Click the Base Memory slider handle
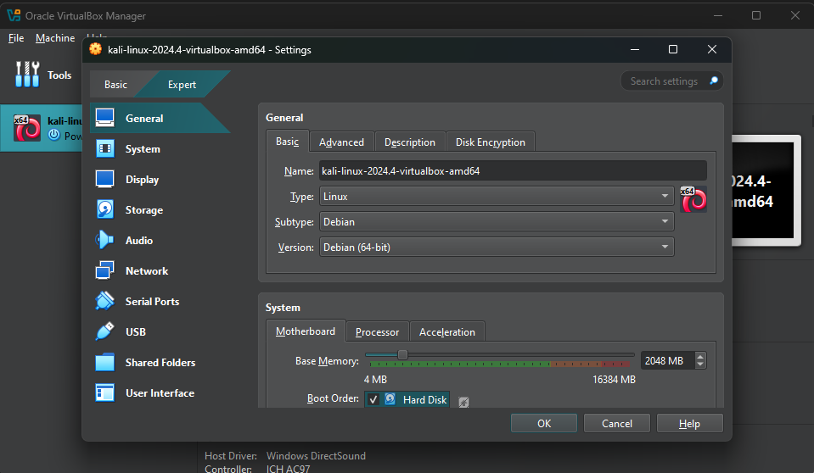814x473 pixels. (x=402, y=354)
